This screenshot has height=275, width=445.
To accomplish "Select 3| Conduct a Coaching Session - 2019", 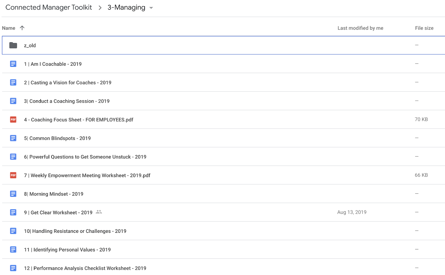I will [223, 101].
